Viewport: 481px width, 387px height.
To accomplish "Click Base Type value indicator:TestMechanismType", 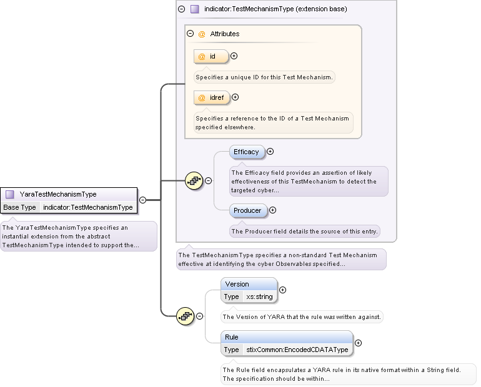I will point(88,207).
